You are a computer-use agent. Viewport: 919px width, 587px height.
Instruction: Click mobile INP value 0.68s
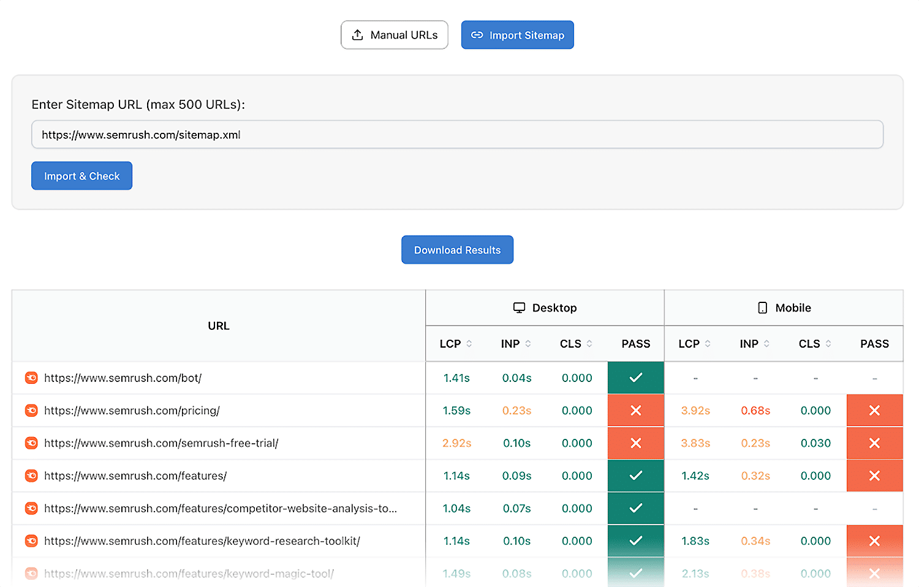755,410
